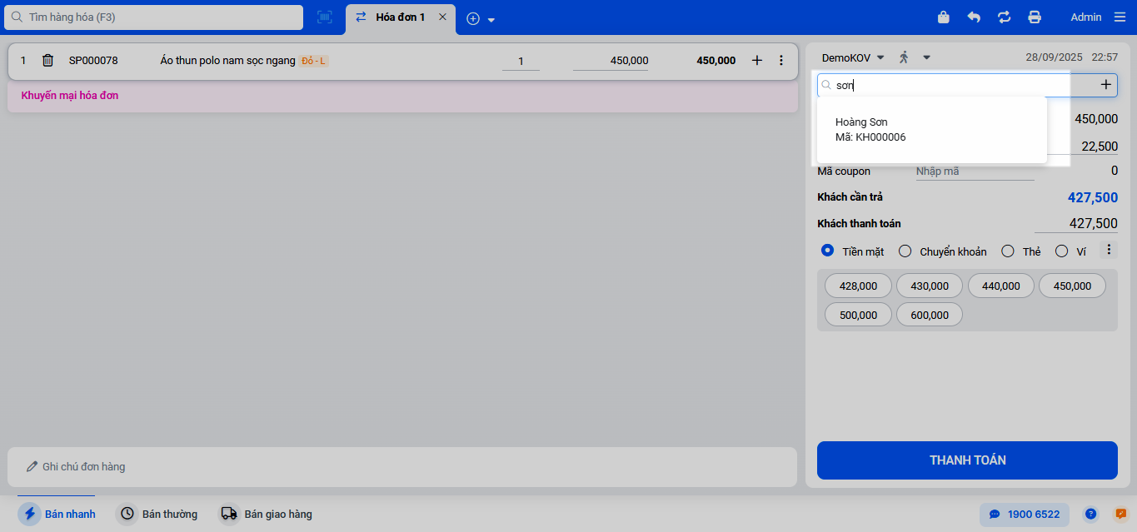Open the Admin account menu
The image size is (1137, 532).
1086,17
